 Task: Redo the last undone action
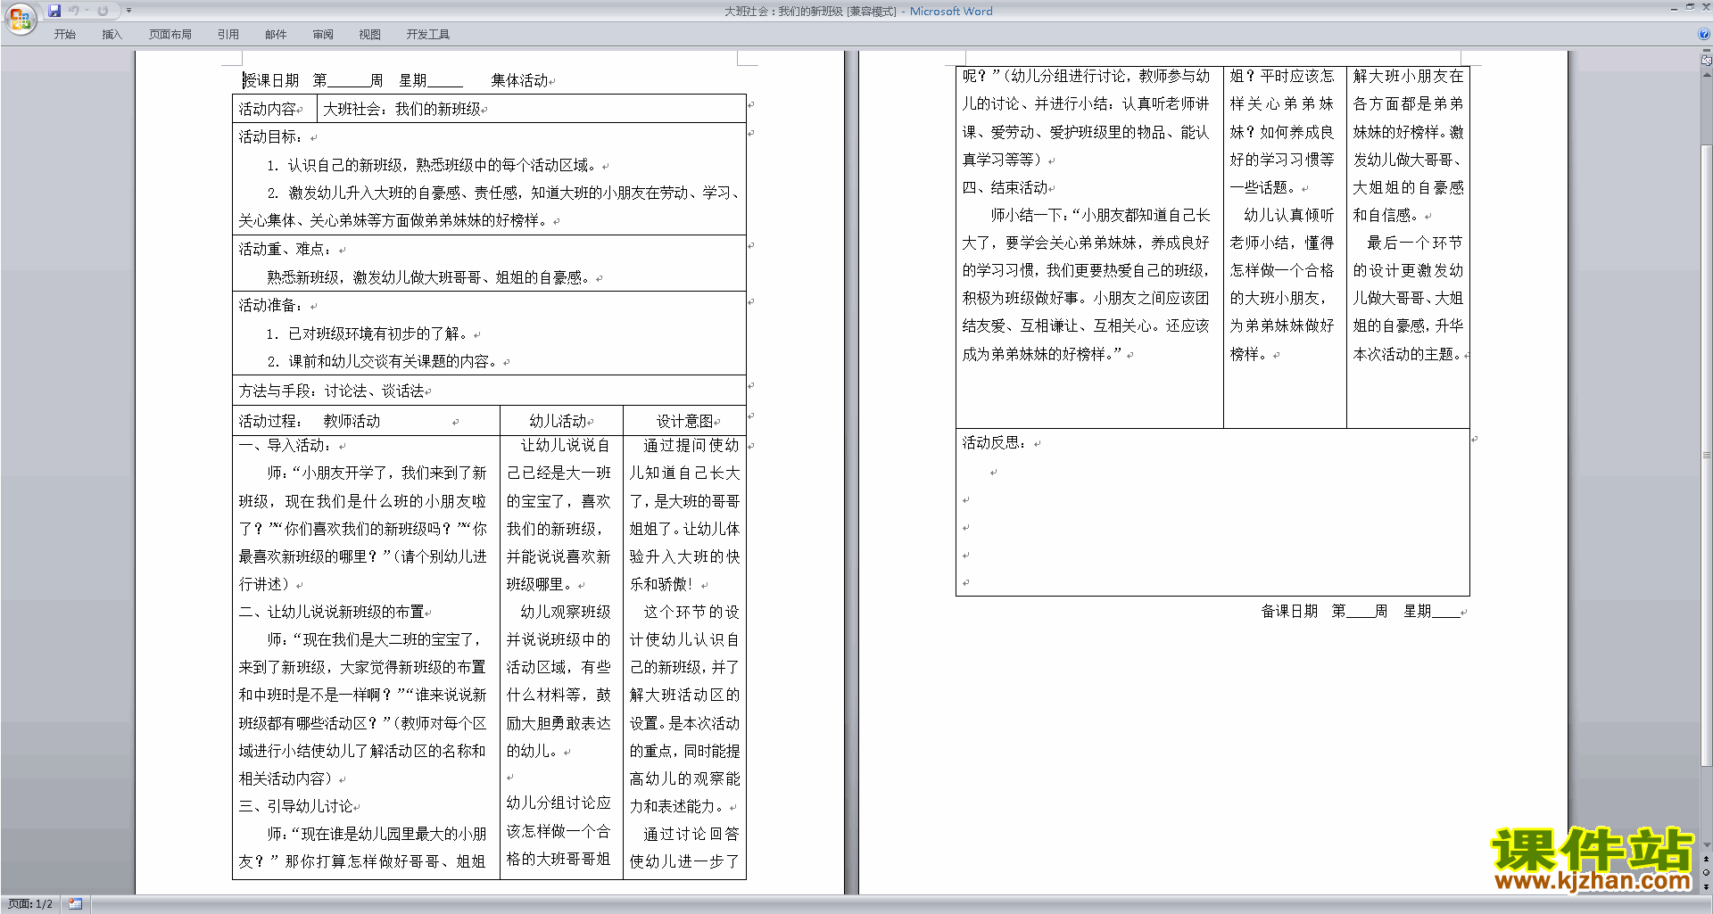[103, 11]
